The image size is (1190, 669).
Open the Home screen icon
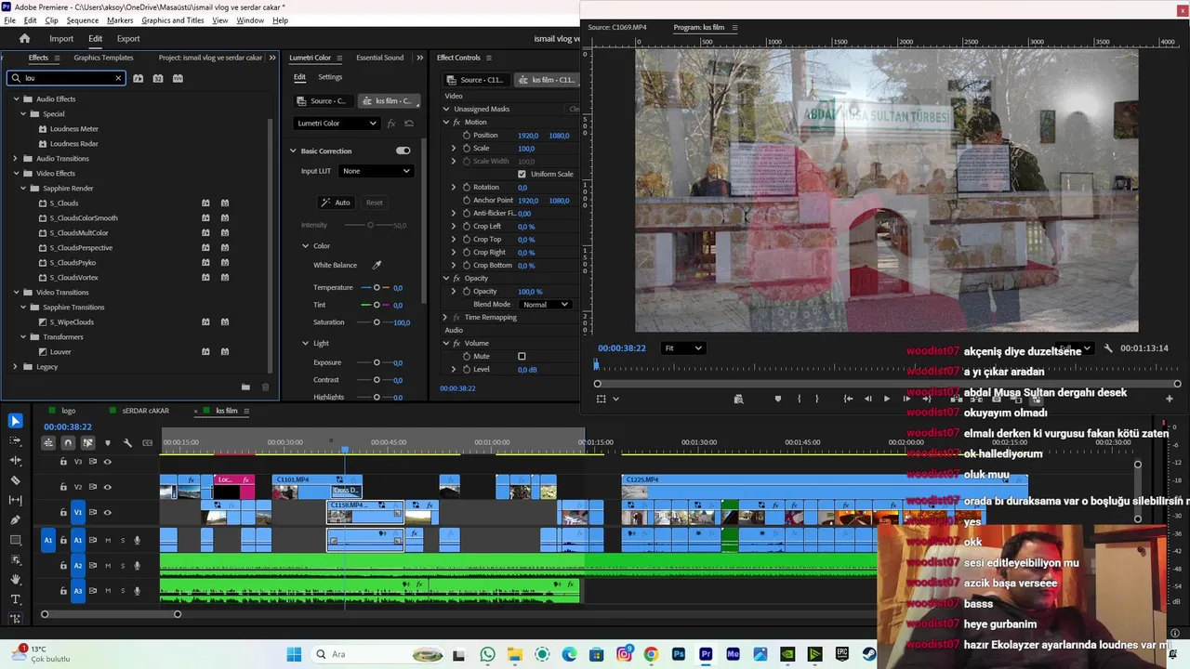coord(25,38)
